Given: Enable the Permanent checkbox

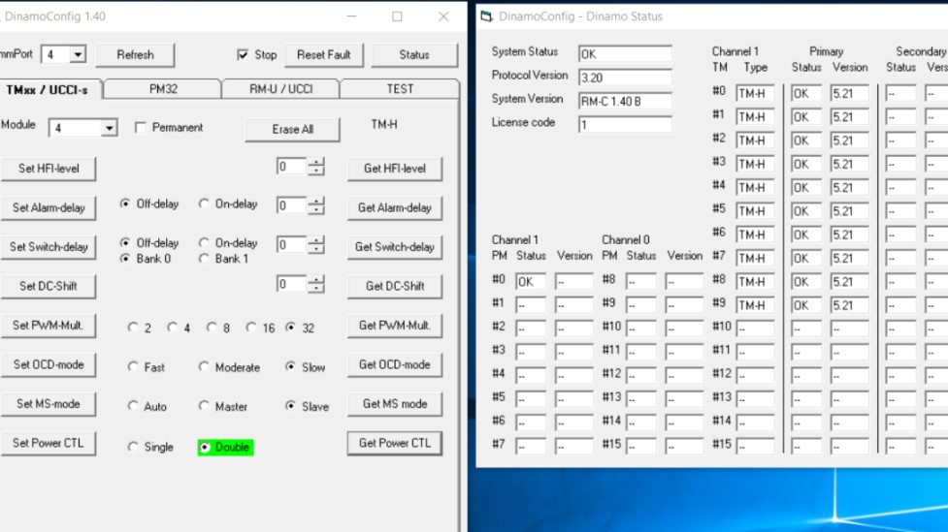Looking at the screenshot, I should [141, 128].
